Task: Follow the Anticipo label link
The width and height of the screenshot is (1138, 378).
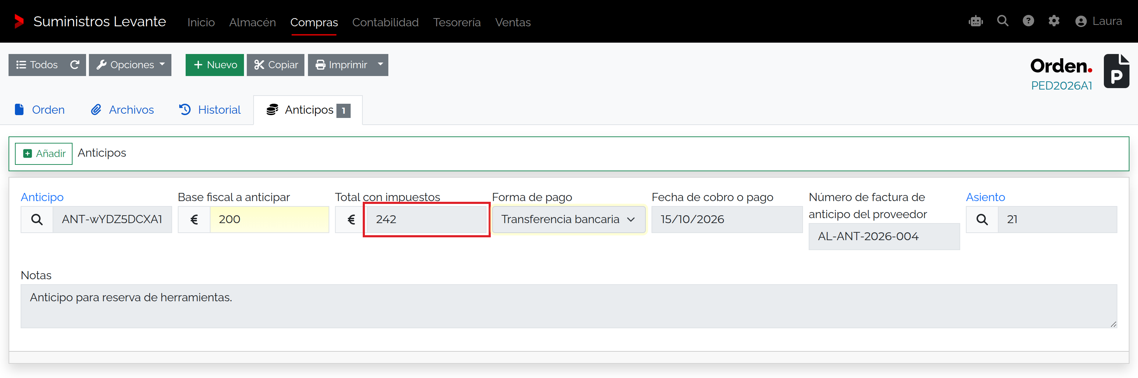Action: click(x=42, y=197)
